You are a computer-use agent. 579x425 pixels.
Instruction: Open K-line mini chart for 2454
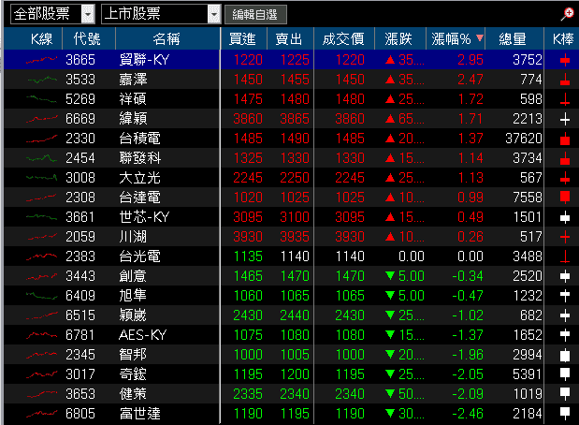[41, 158]
